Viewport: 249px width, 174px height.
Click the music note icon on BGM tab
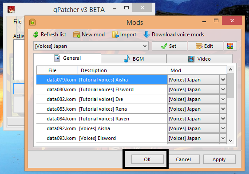tap(127, 59)
